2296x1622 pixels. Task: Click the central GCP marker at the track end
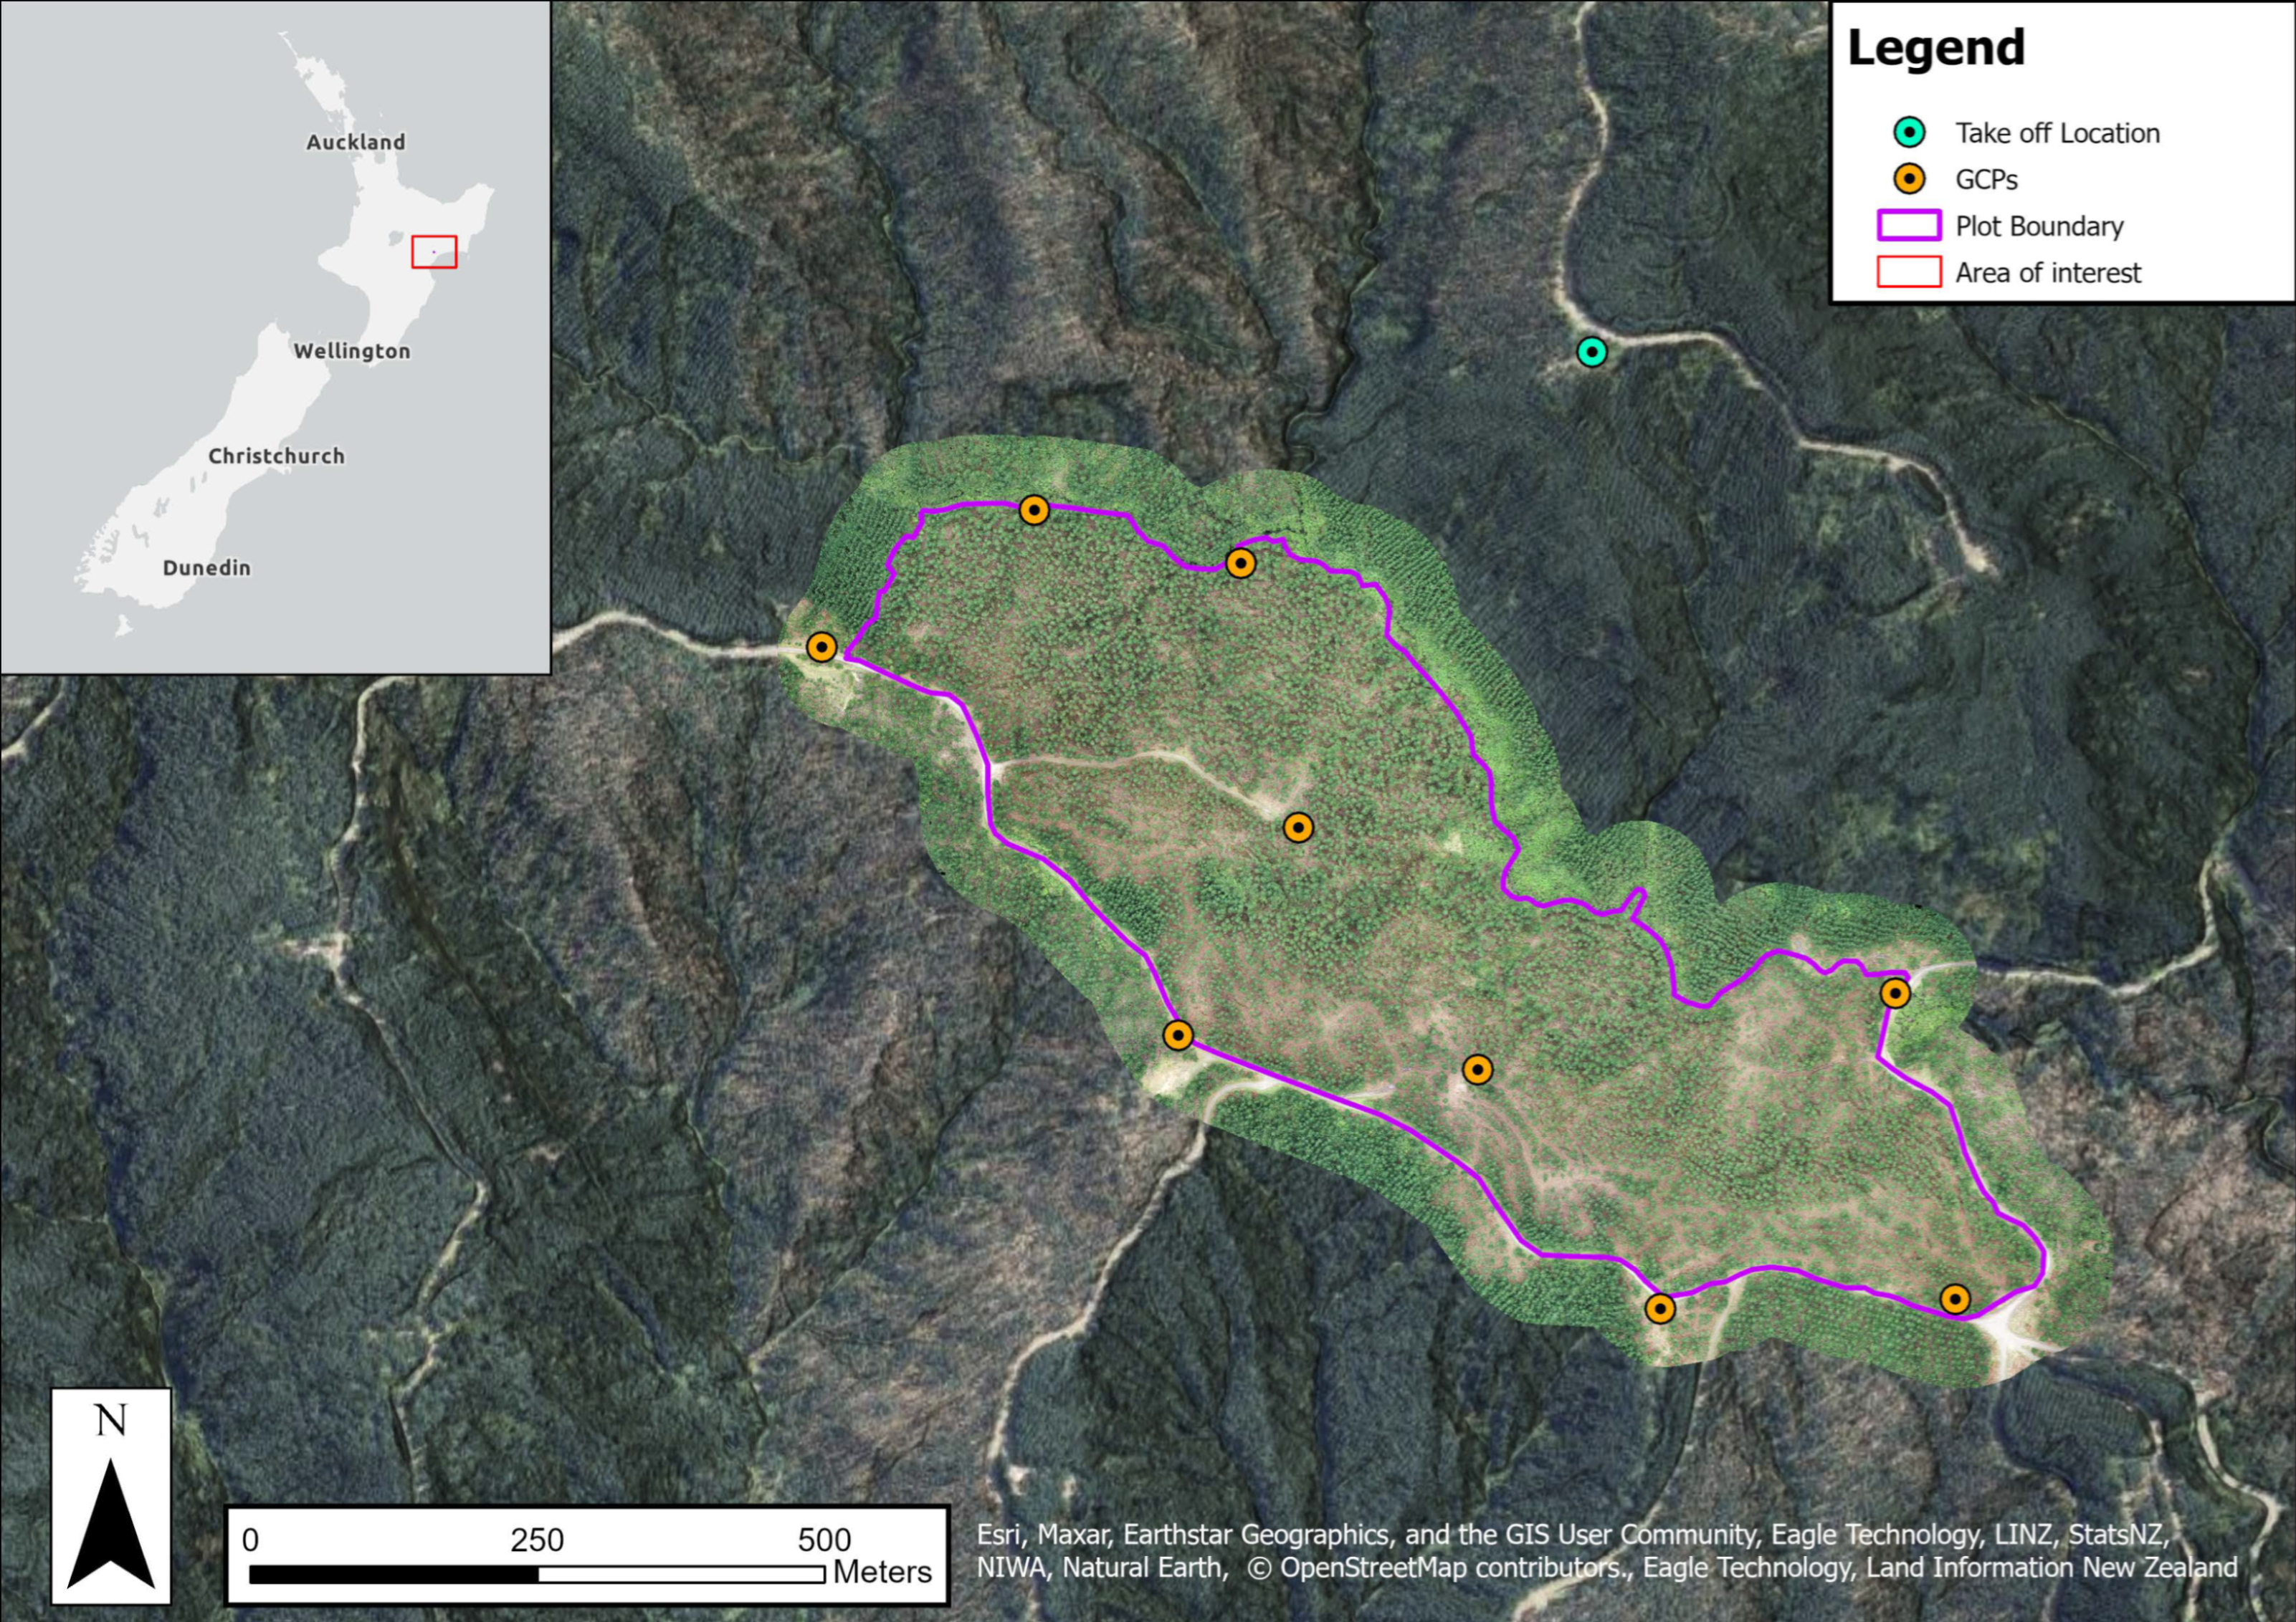[x=1298, y=827]
